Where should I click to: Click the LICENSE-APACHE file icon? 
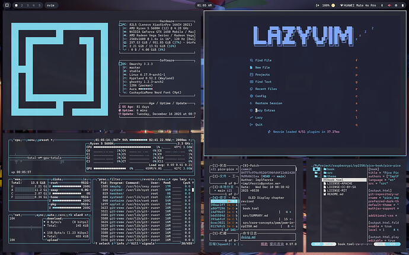[325, 183]
